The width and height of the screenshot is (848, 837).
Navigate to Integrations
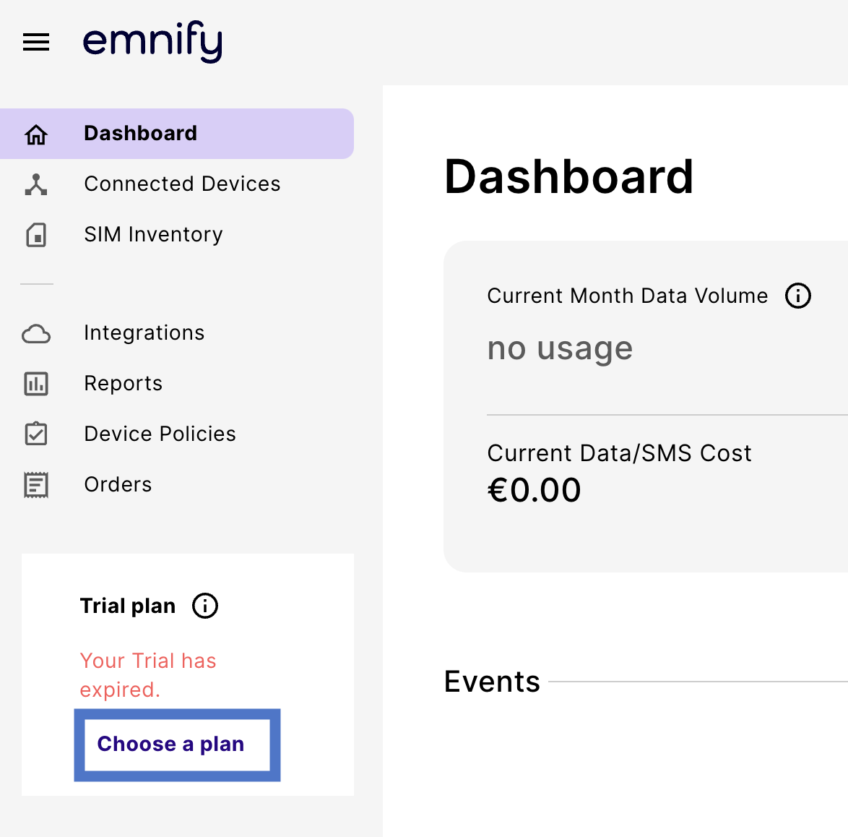tap(144, 333)
